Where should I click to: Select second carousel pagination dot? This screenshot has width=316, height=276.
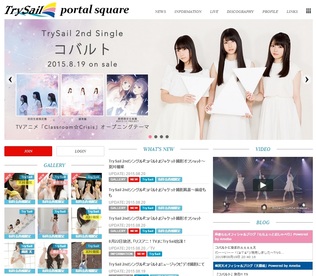(156, 137)
